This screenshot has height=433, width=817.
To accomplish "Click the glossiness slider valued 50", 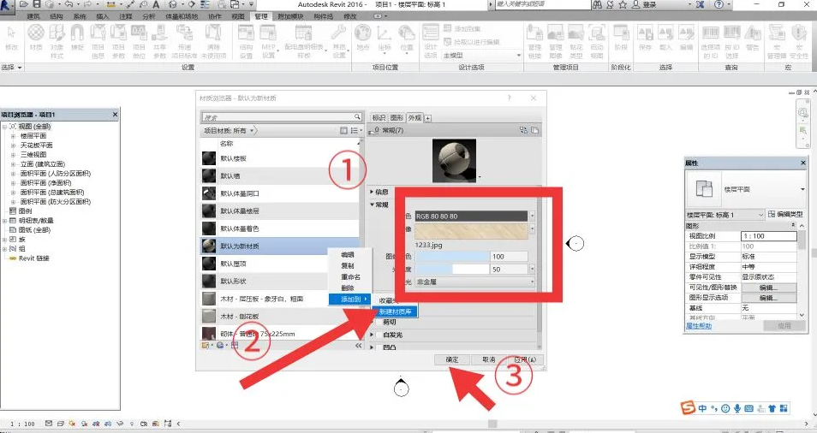I will 452,269.
